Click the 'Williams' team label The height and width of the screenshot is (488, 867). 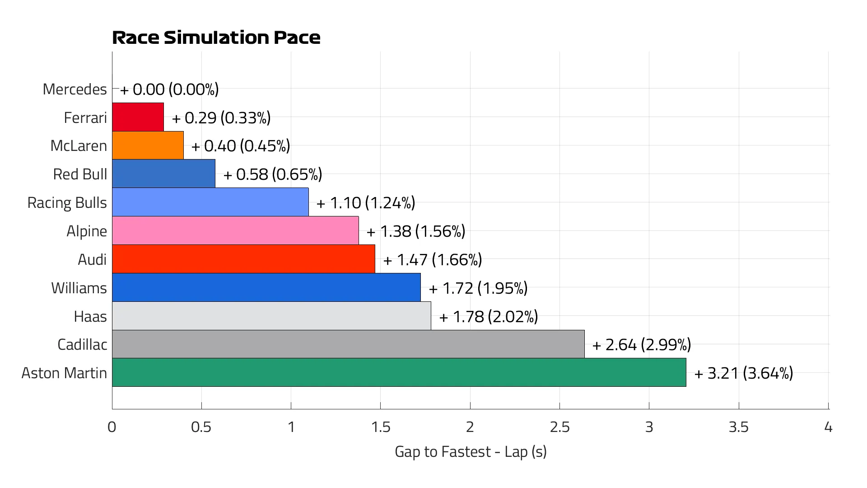79,288
